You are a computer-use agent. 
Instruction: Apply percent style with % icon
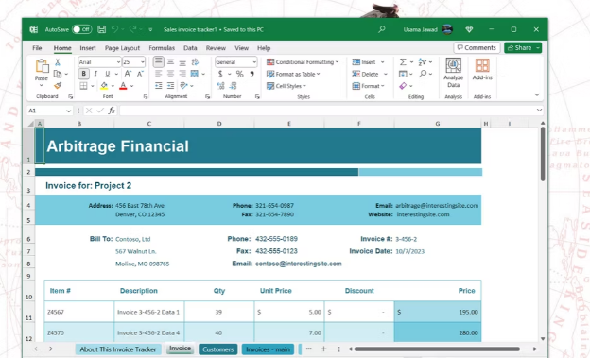(x=240, y=74)
